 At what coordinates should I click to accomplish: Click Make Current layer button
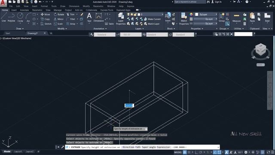point(153,19)
